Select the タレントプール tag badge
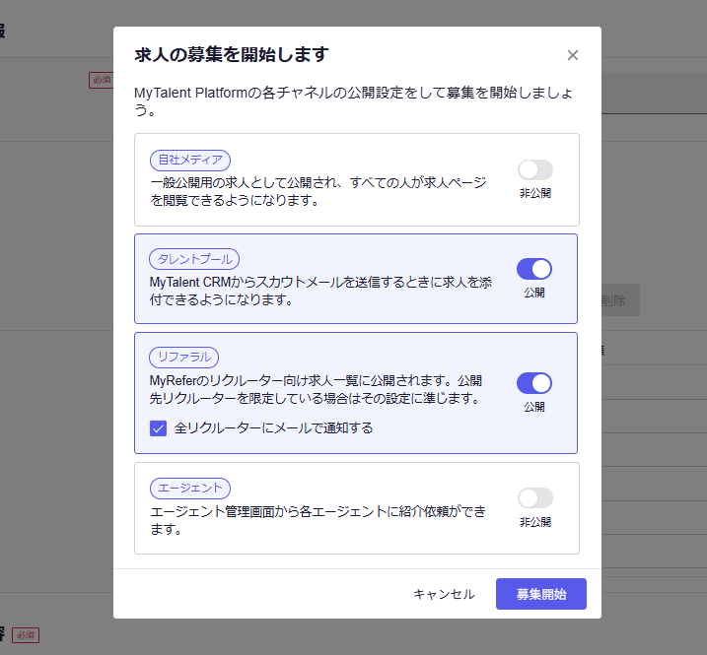 [194, 259]
